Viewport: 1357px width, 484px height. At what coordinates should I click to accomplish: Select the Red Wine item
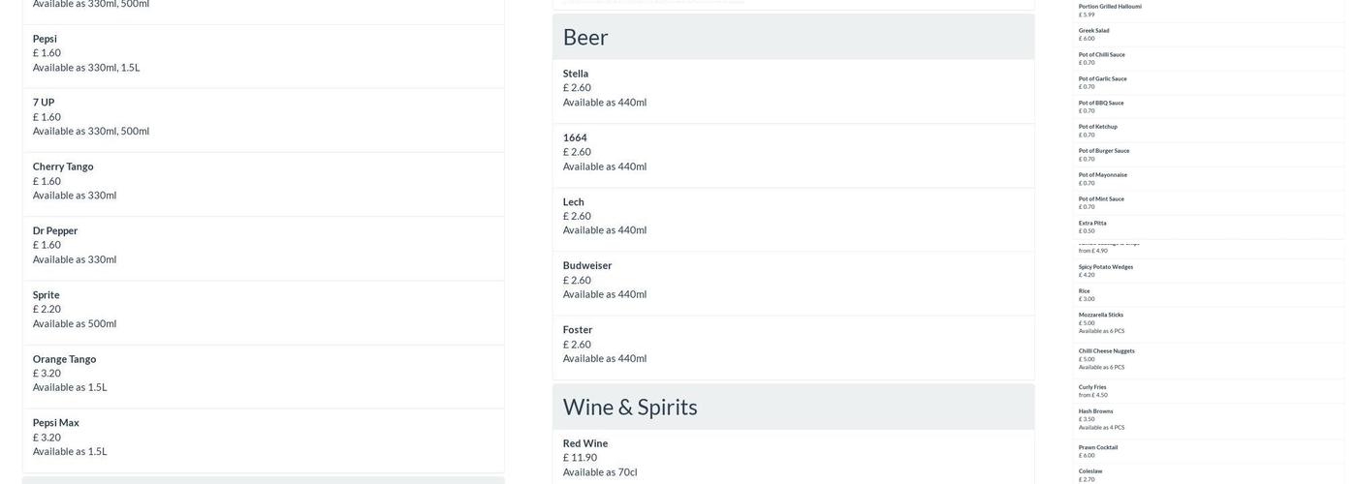click(x=585, y=443)
